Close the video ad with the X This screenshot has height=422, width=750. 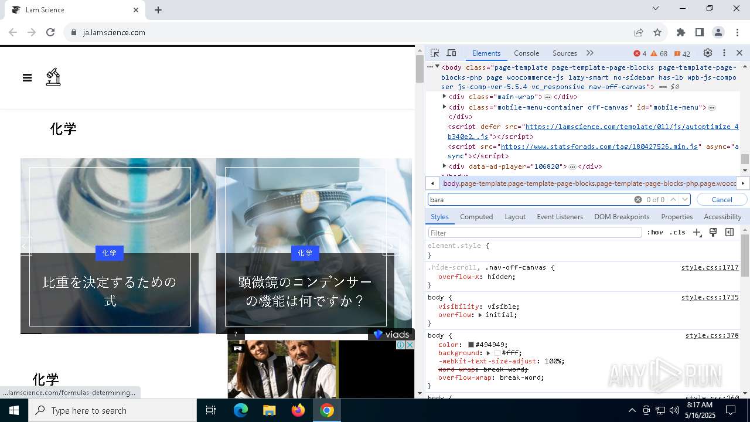tap(410, 345)
